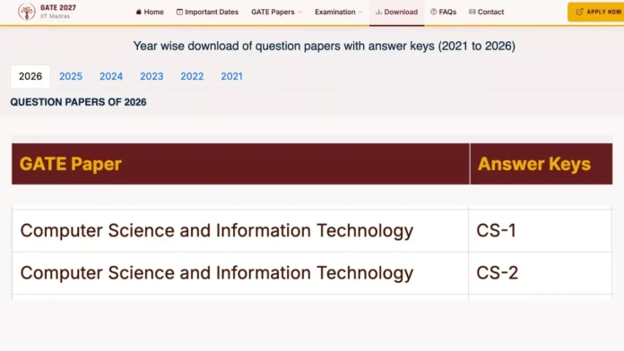This screenshot has height=351, width=624.
Task: Open the GATE Papers menu
Action: pos(276,12)
